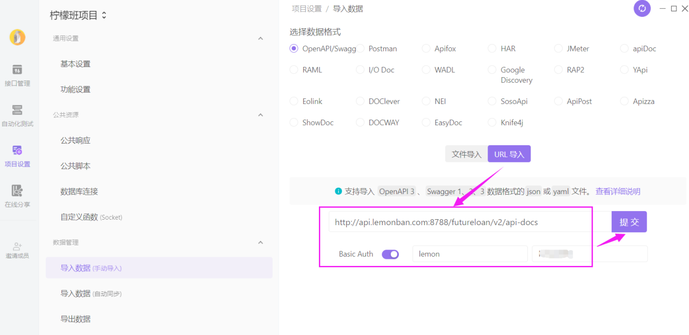Select the 自动化测试 sidebar icon
Viewport: 689px width, 335px height.
pyautogui.click(x=17, y=114)
